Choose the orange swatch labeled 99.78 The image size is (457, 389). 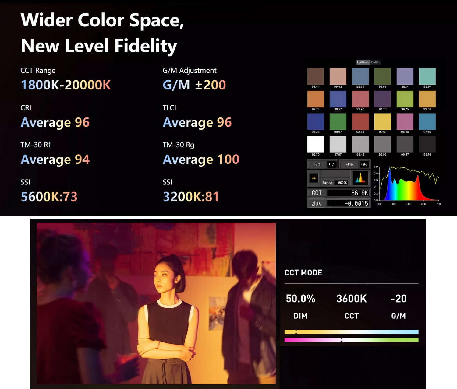[x=316, y=99]
